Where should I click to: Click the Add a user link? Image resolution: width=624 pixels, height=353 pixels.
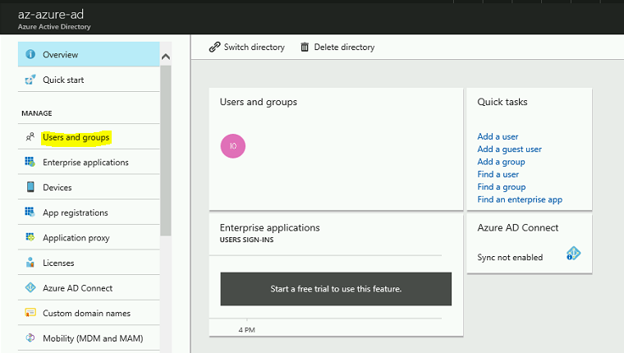(498, 136)
